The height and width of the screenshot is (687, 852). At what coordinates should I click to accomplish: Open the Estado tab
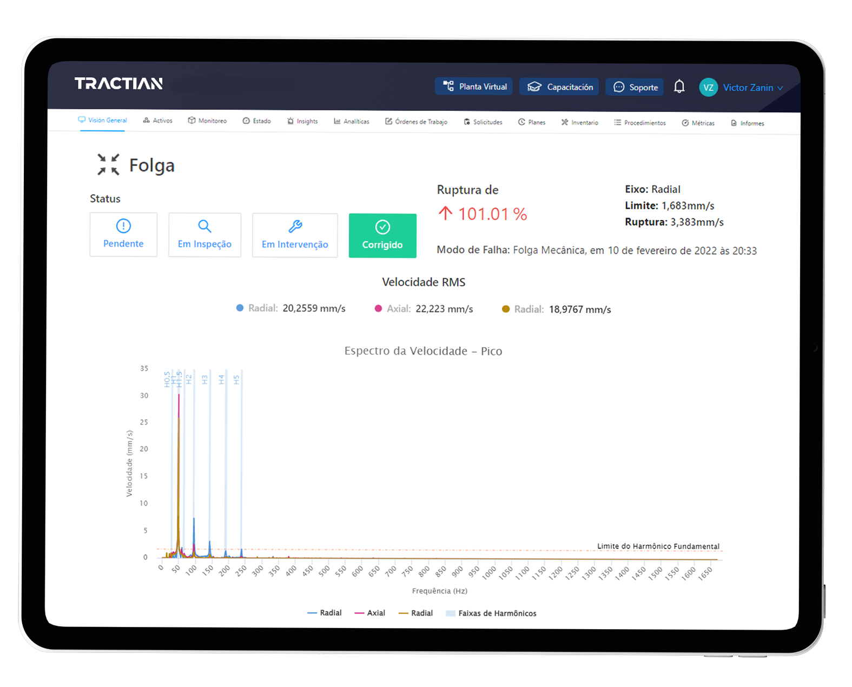point(256,121)
